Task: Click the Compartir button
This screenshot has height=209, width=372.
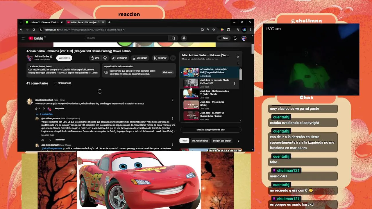Action: coord(119,58)
